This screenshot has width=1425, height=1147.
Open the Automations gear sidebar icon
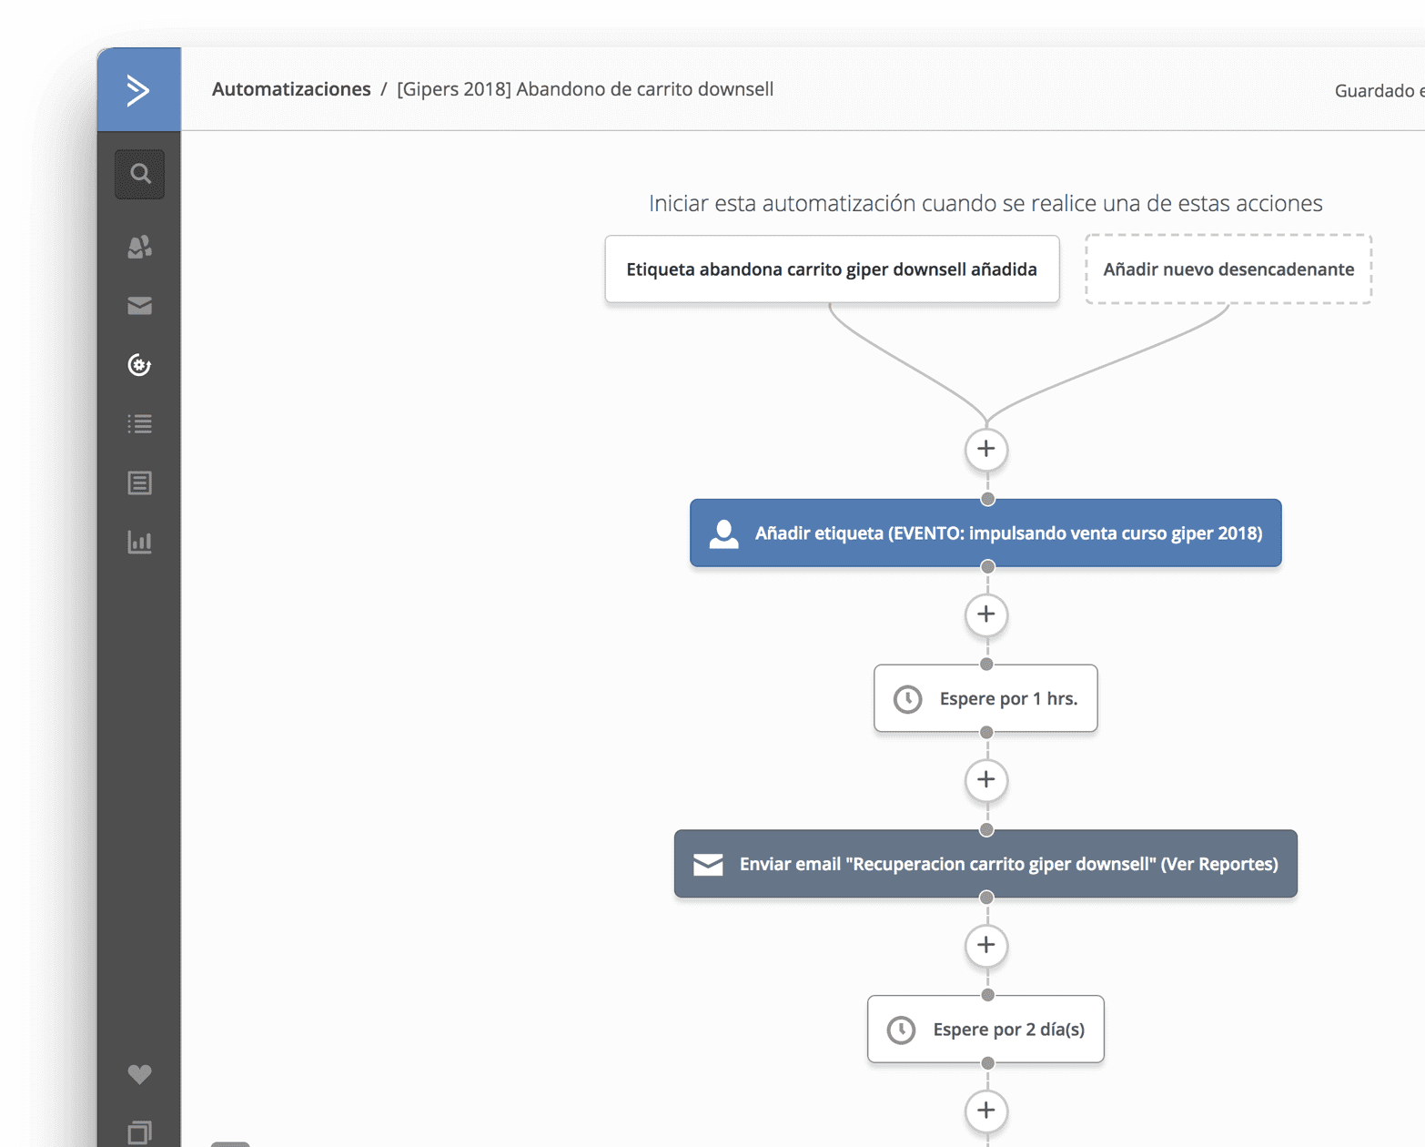(139, 365)
